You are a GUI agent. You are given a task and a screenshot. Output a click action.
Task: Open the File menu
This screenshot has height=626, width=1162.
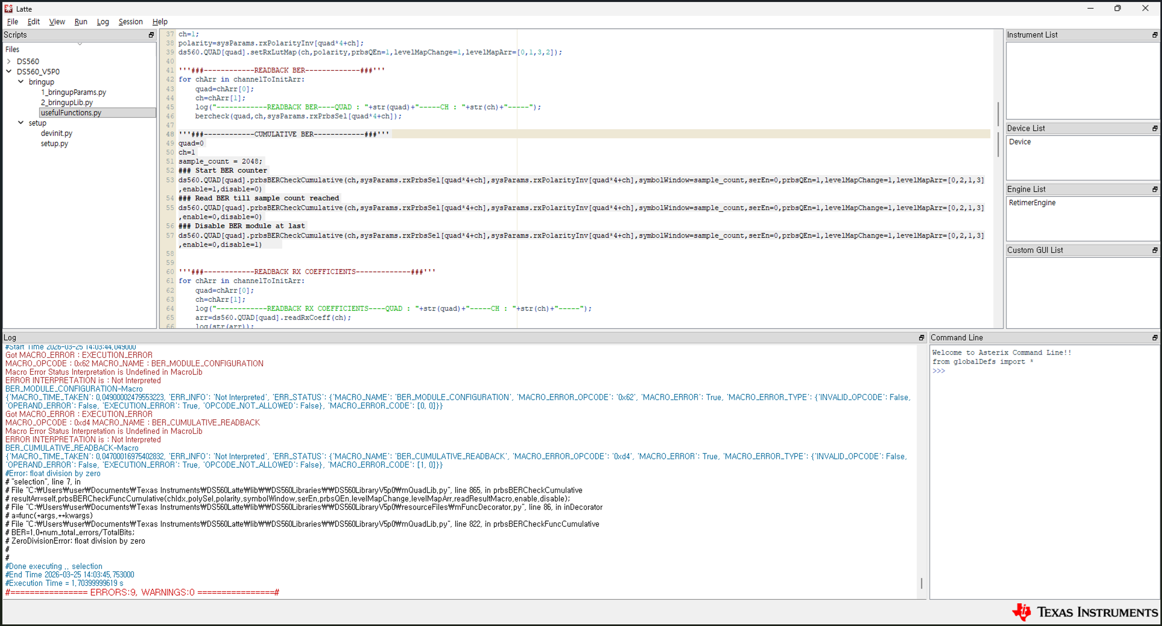click(x=13, y=22)
